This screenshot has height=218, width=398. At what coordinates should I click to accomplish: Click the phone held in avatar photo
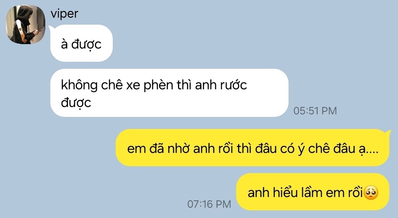[38, 31]
